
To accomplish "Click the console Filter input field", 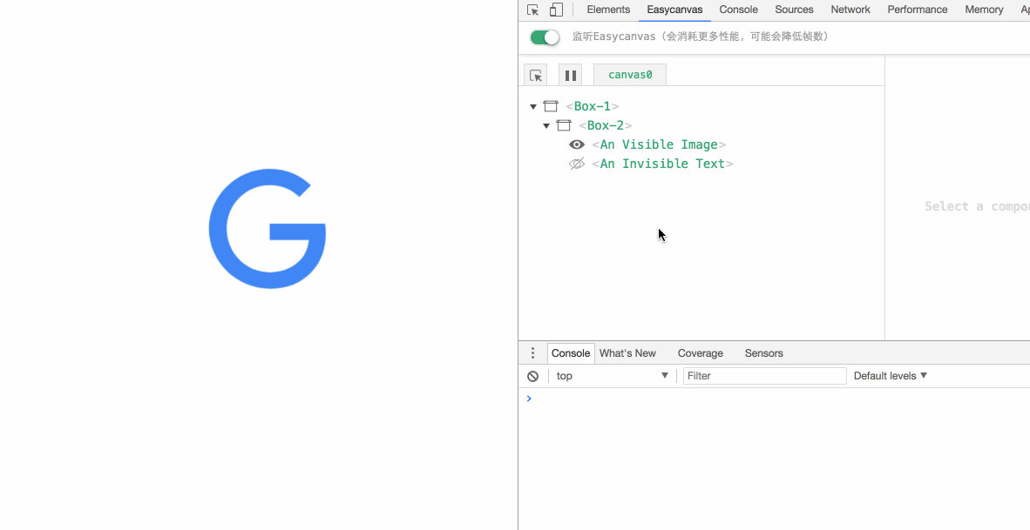I will [764, 376].
